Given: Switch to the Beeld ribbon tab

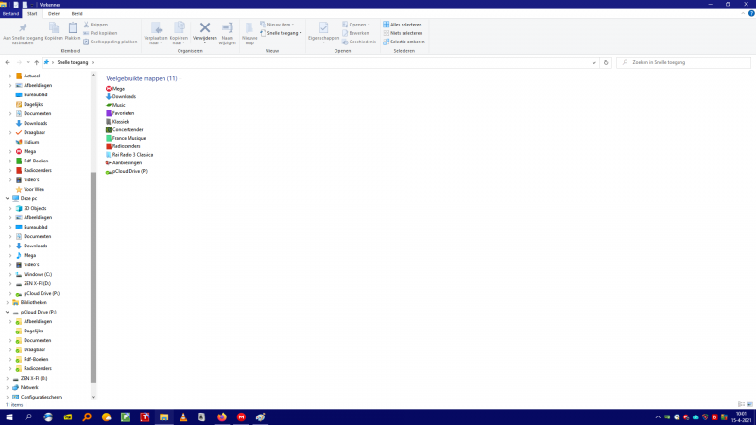Looking at the screenshot, I should (x=77, y=14).
